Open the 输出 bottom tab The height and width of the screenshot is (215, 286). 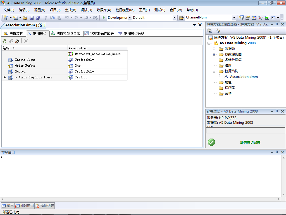pyautogui.click(x=8, y=206)
